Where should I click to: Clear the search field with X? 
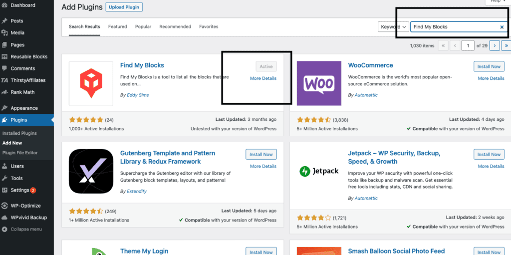502,27
